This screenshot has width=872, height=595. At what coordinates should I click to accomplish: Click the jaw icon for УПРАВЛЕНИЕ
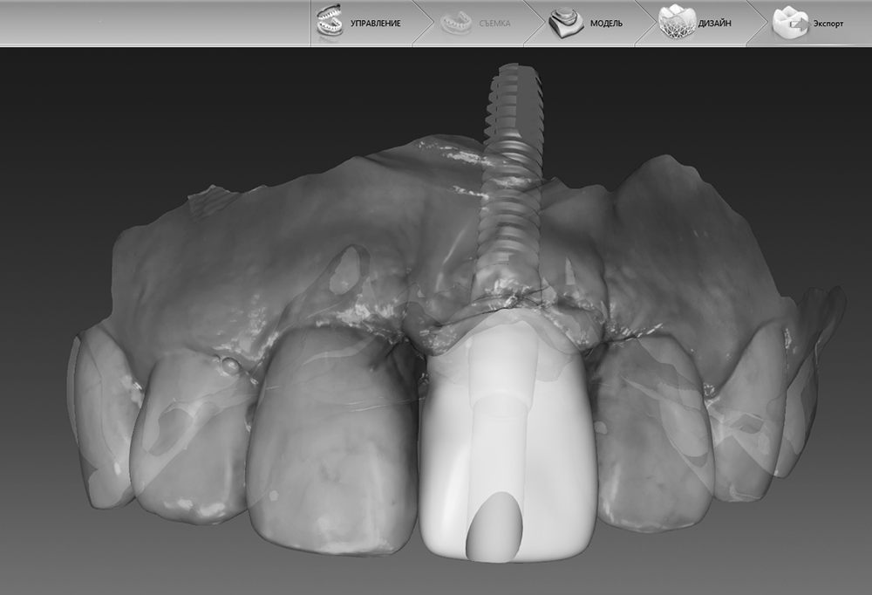click(329, 22)
